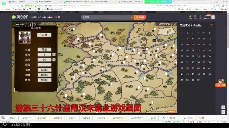This screenshot has width=229, height=128.
Task: Open the 电影 navigation item
Action: 44,17
